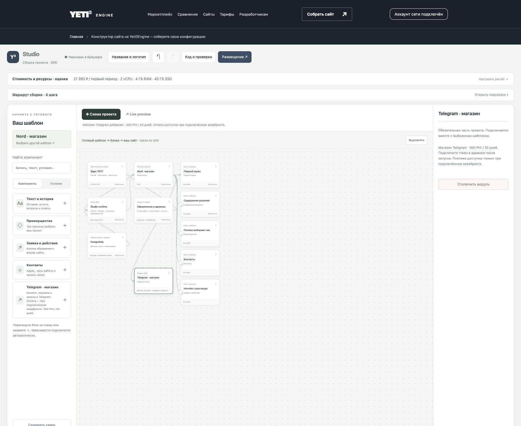Open 'Маркетплейс' in the top navigation

pyautogui.click(x=160, y=14)
